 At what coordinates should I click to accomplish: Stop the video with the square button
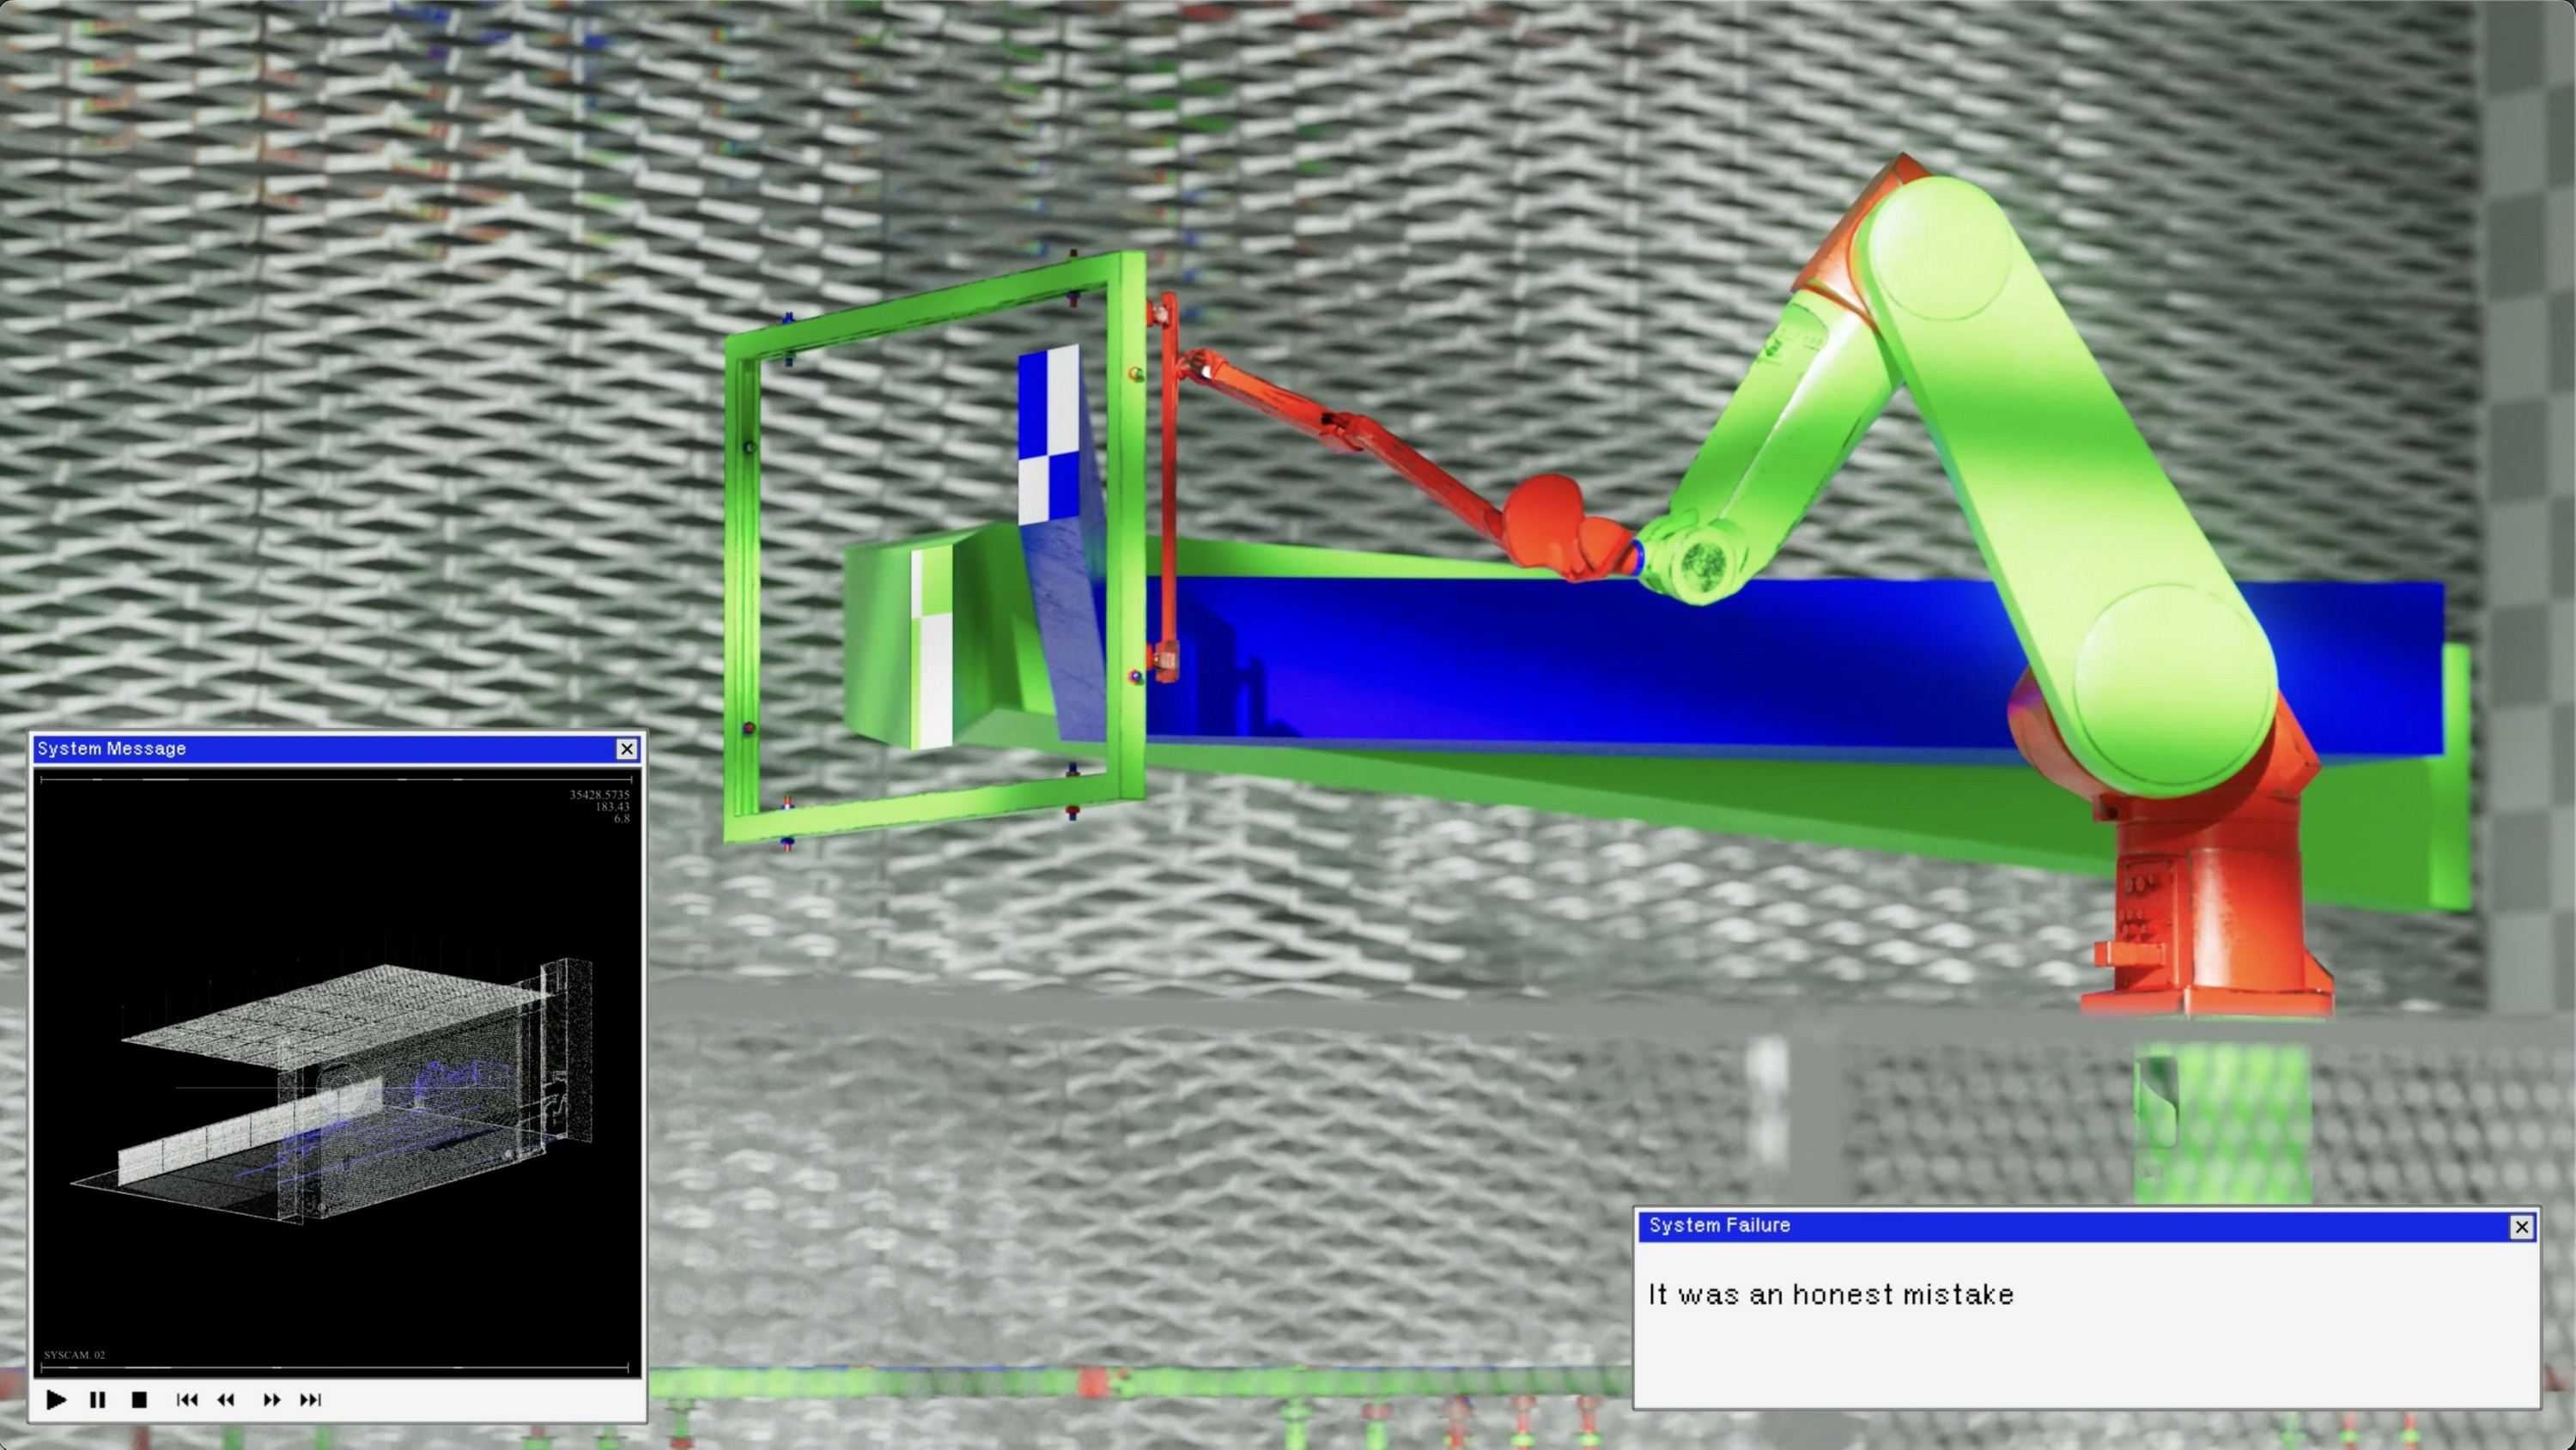[139, 1400]
